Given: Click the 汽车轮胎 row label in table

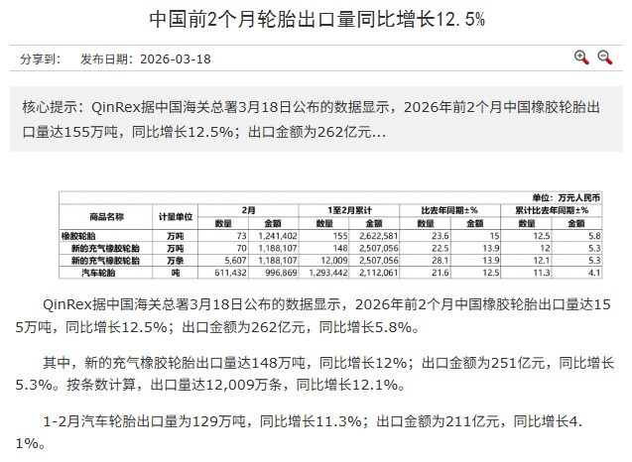Looking at the screenshot, I should click(100, 271).
